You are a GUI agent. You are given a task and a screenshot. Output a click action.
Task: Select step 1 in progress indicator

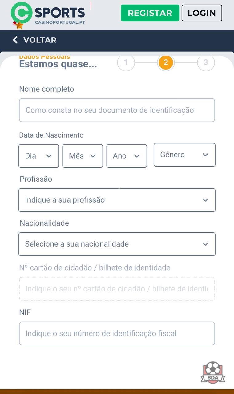126,62
